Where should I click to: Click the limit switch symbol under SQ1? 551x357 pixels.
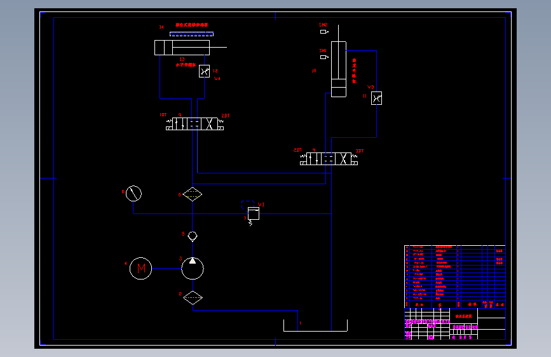pyautogui.click(x=324, y=57)
